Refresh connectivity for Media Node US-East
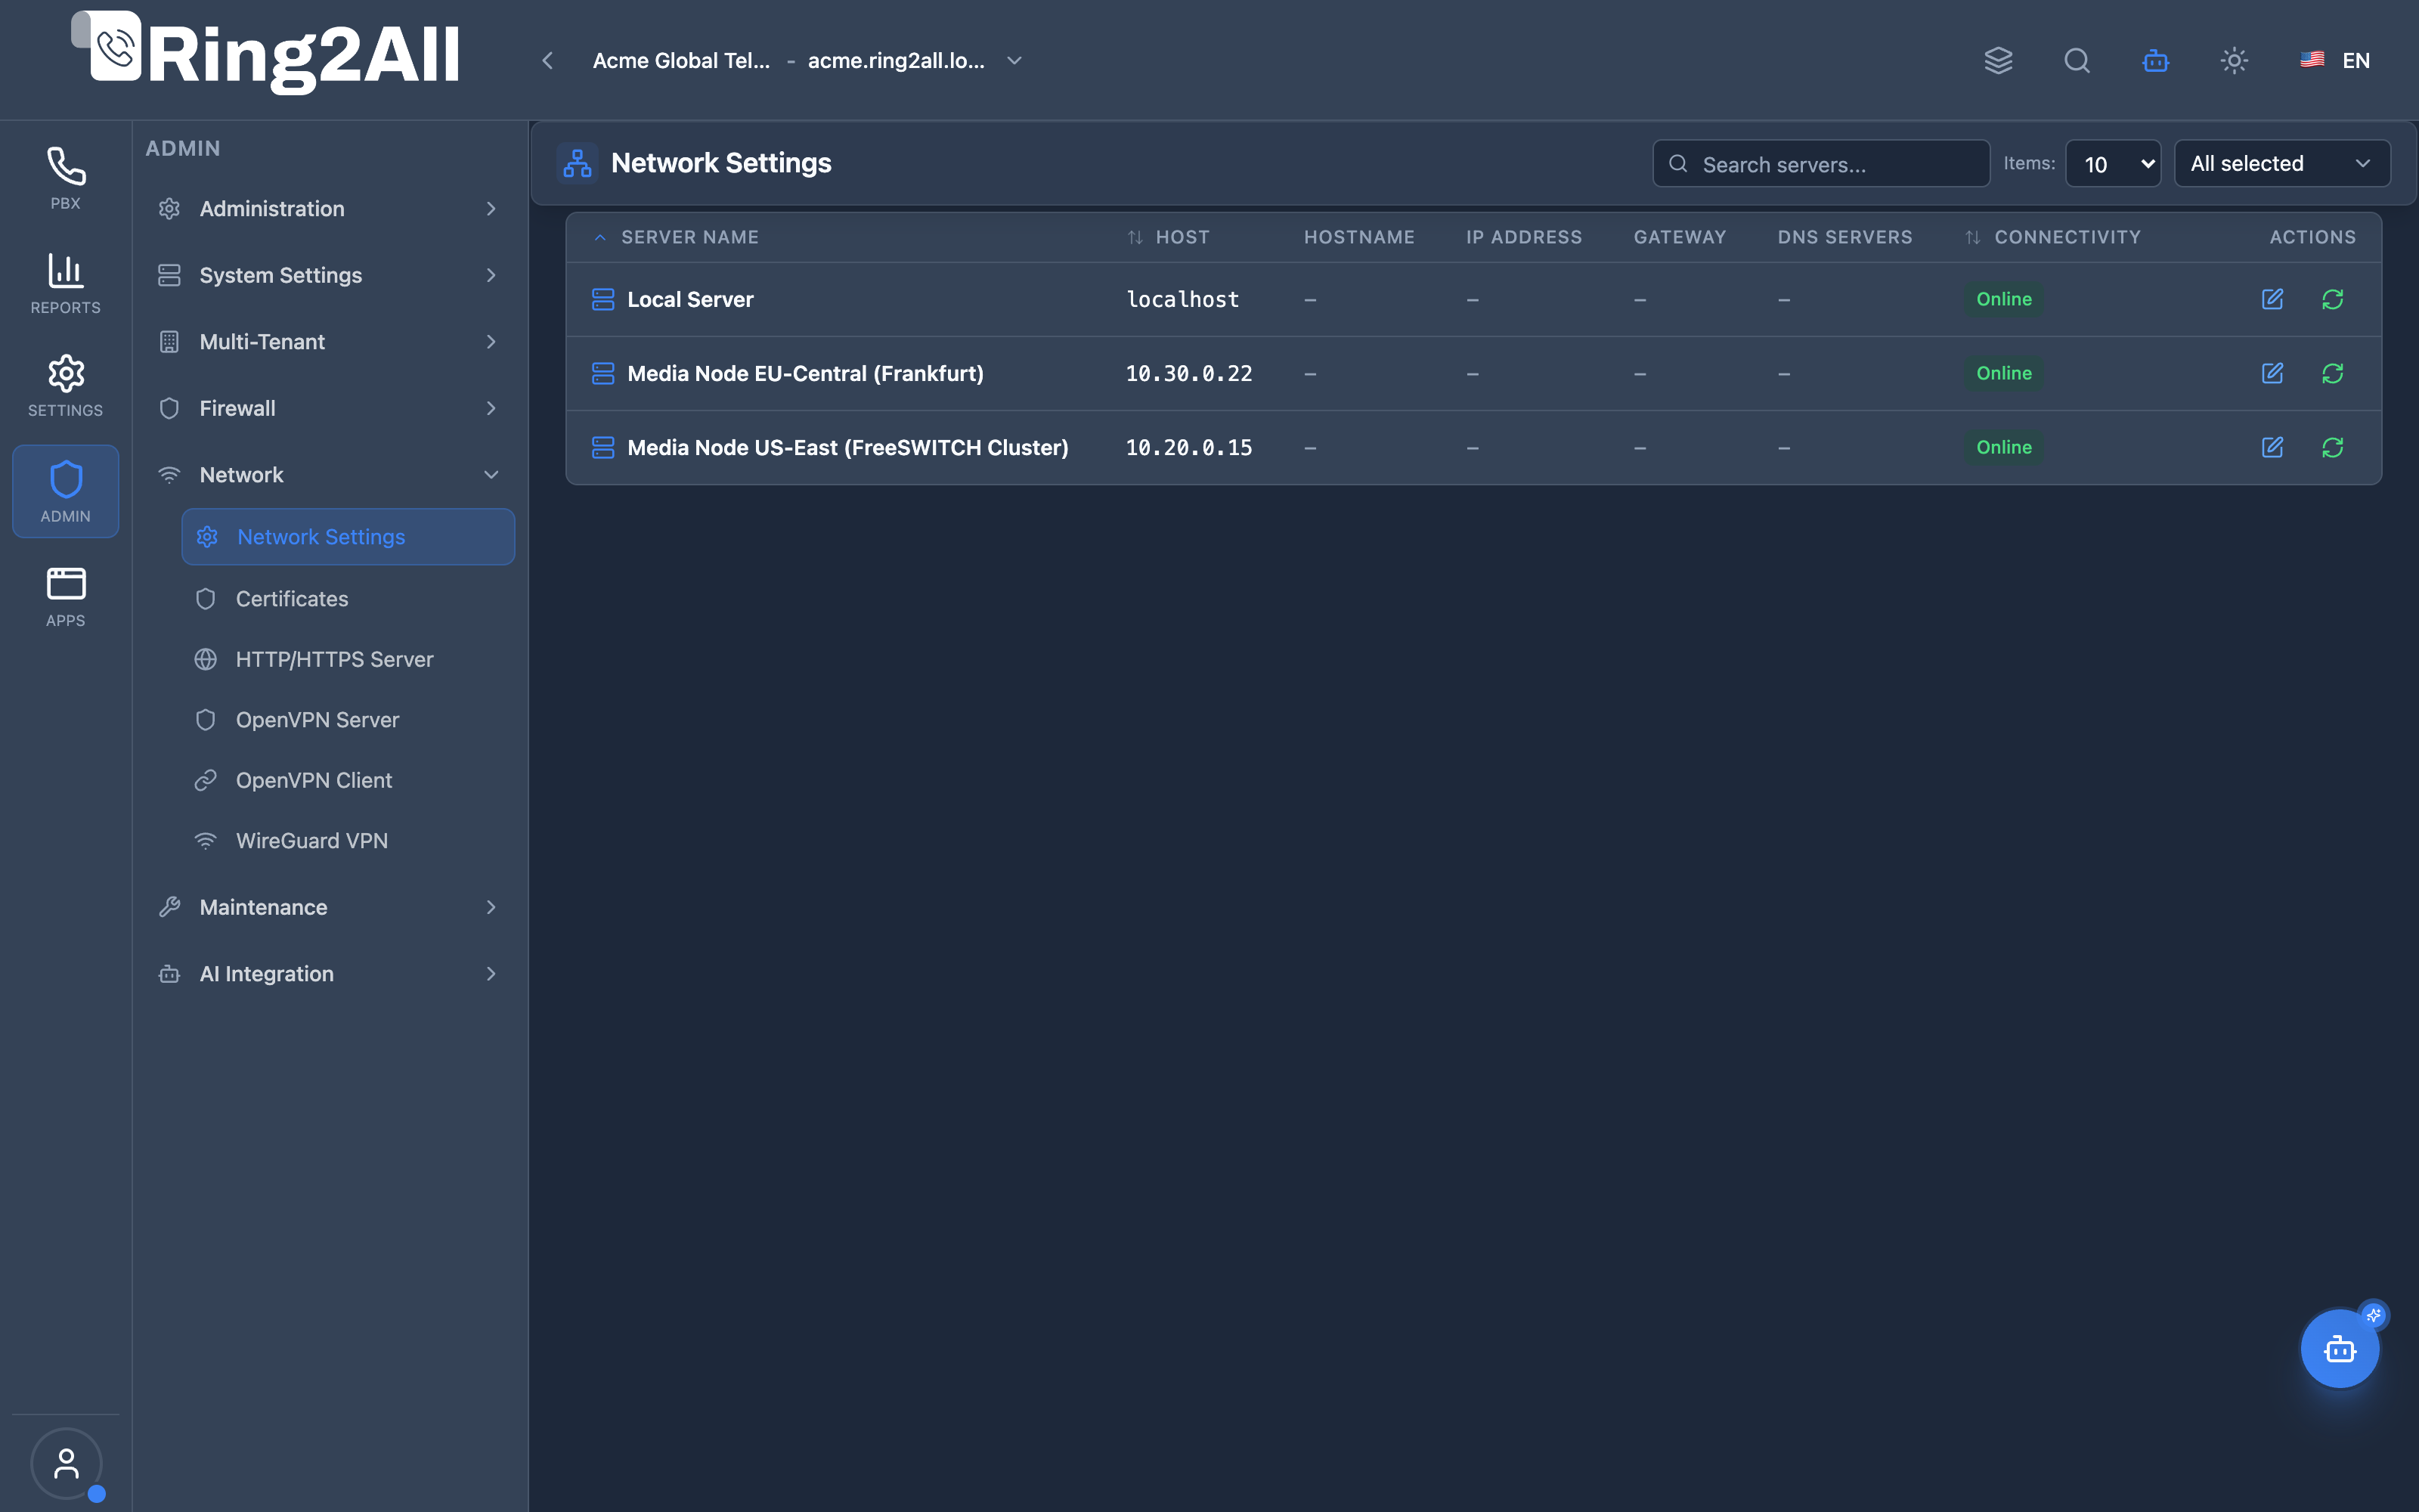 point(2332,447)
